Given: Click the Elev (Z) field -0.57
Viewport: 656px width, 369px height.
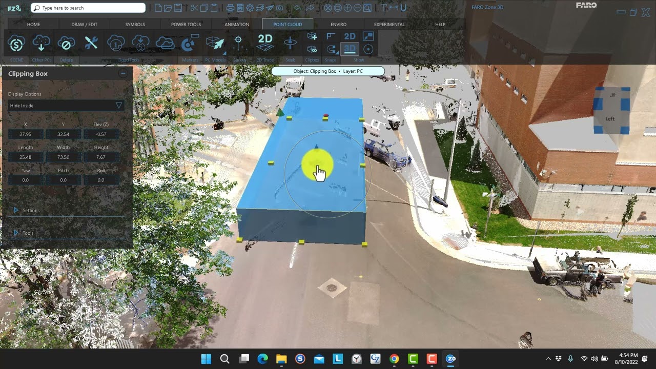Looking at the screenshot, I should (x=100, y=134).
